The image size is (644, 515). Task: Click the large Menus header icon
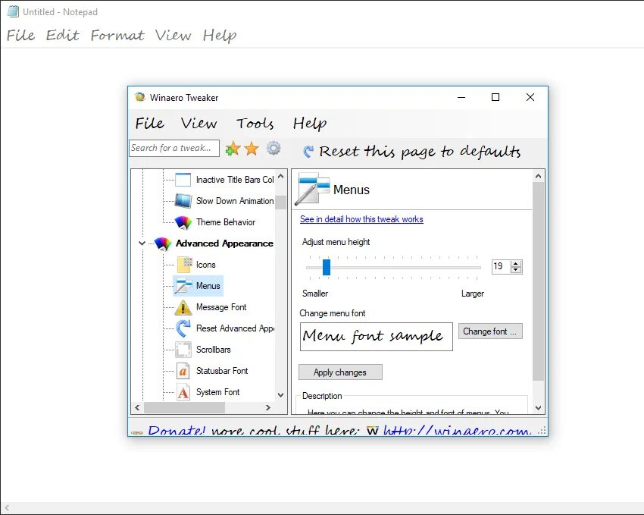[x=313, y=189]
